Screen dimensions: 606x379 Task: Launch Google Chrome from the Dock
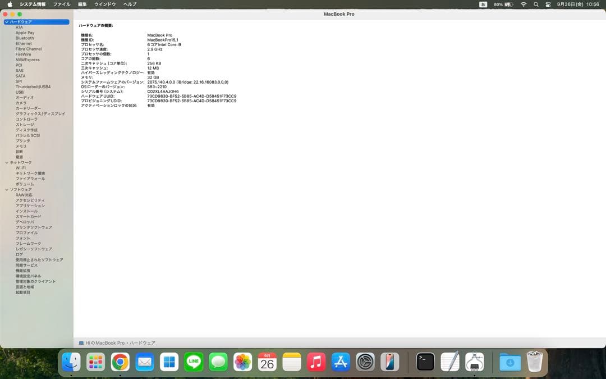[120, 362]
